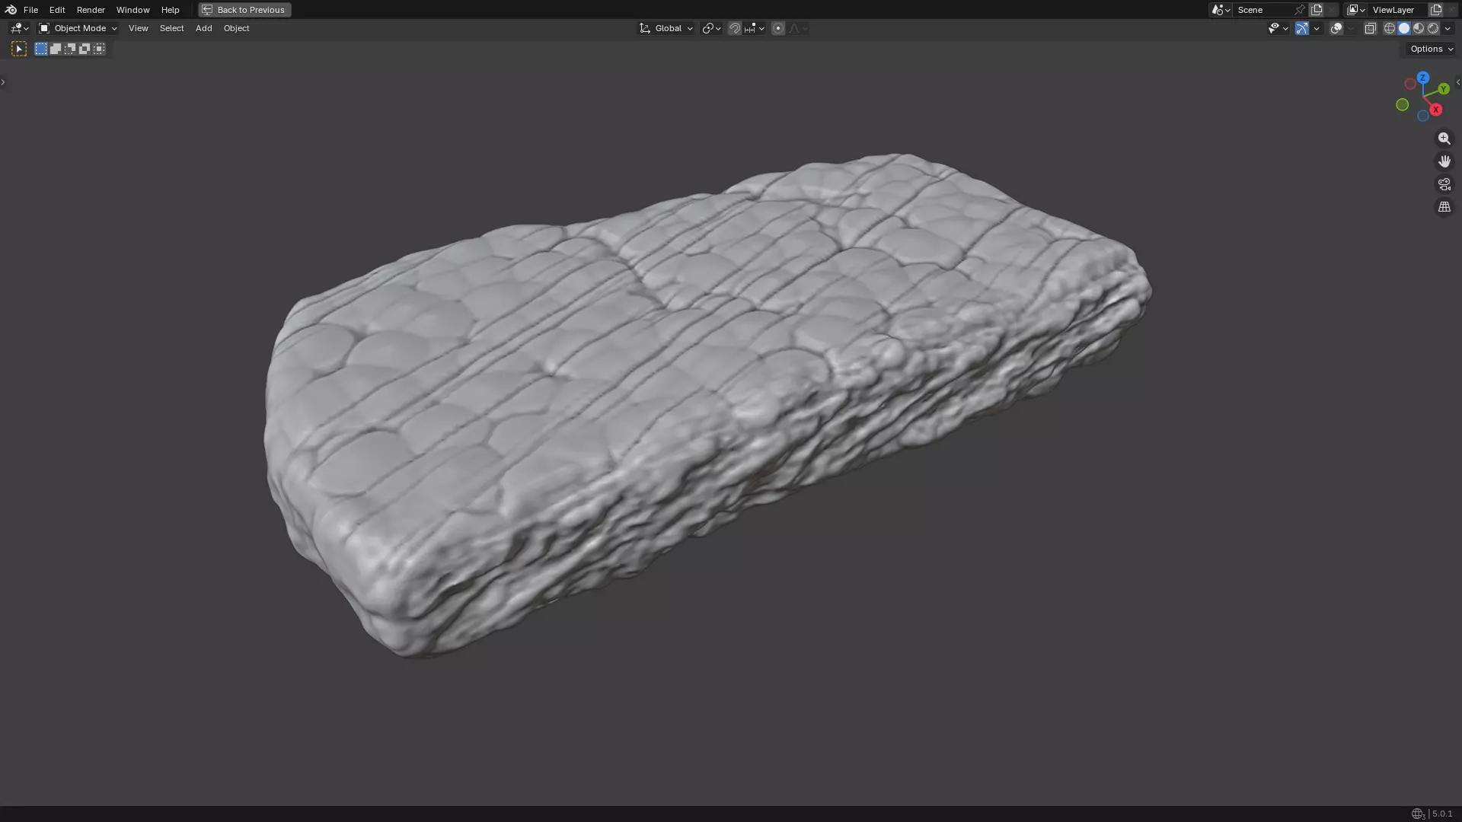Toggle X-ray display
1462x822 pixels.
coord(1370,28)
